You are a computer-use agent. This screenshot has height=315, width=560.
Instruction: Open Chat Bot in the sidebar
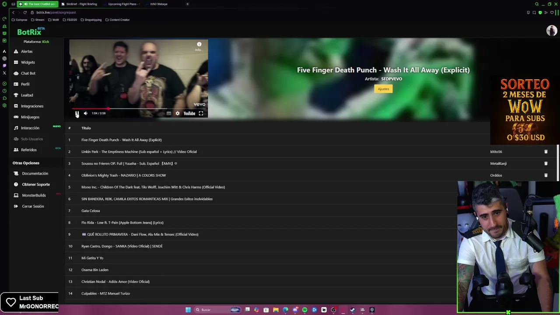(x=28, y=73)
